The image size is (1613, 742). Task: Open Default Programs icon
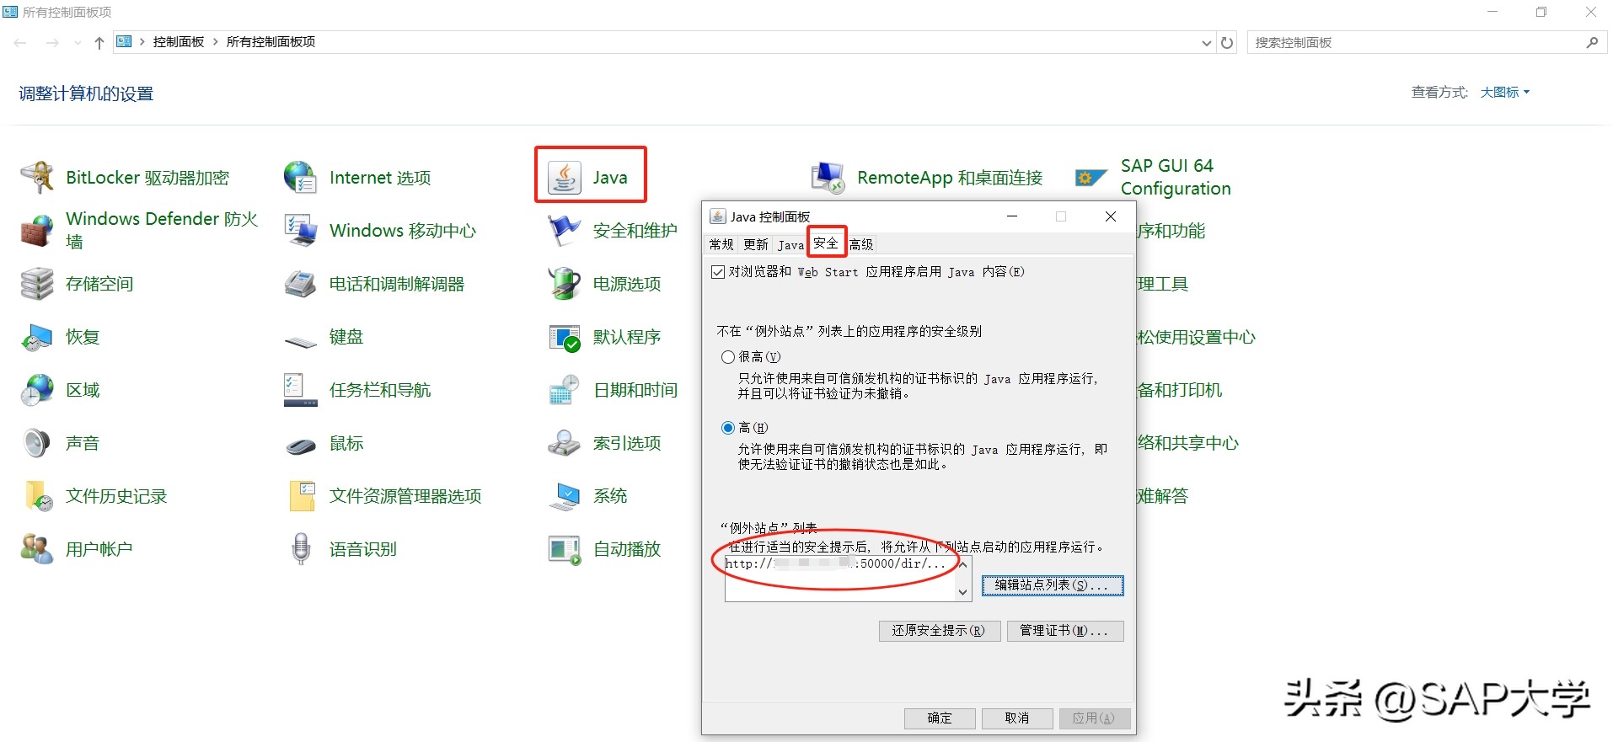[564, 337]
